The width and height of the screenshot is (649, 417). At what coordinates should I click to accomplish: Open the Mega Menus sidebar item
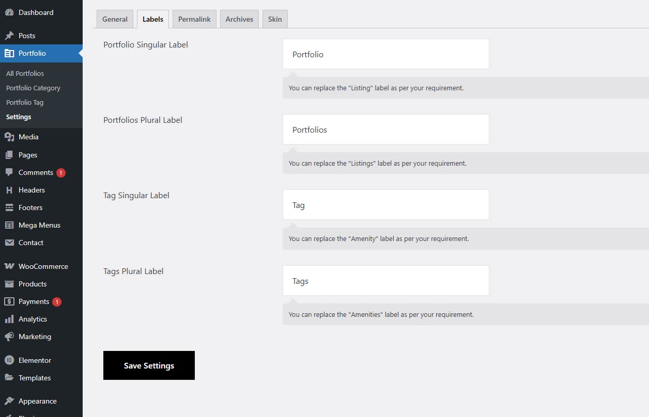pos(39,225)
